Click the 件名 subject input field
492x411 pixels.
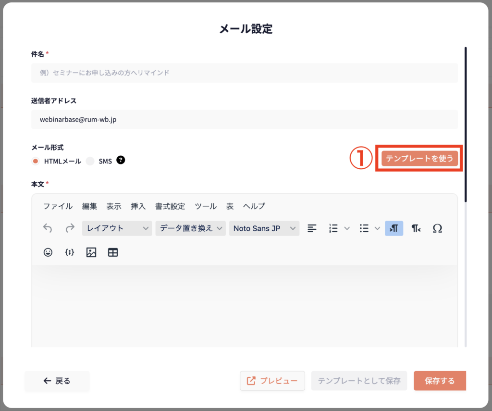(244, 73)
